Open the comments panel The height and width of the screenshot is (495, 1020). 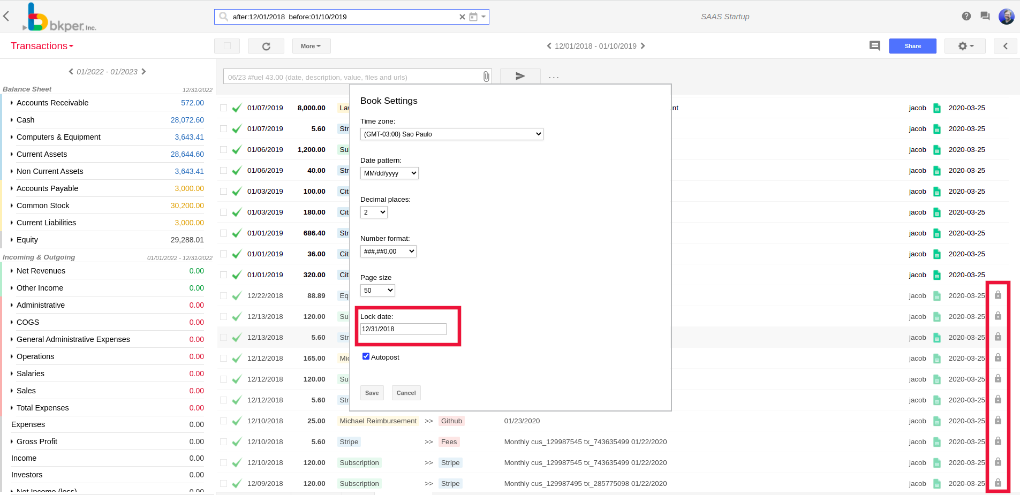(x=875, y=45)
